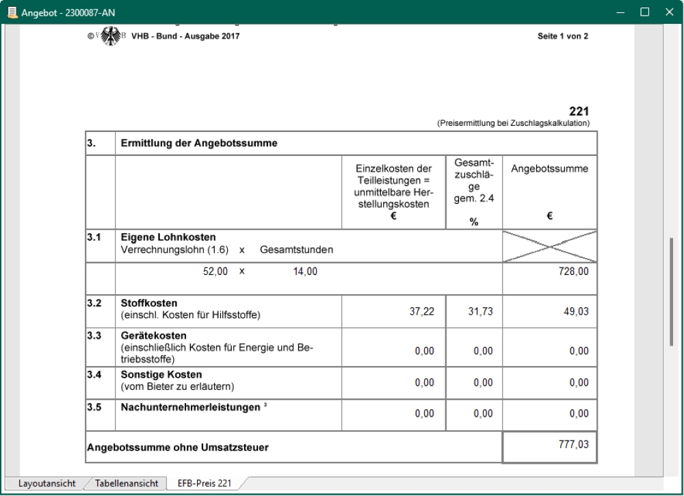Click the Eigene Lohnkosten label
684x496 pixels.
click(168, 237)
